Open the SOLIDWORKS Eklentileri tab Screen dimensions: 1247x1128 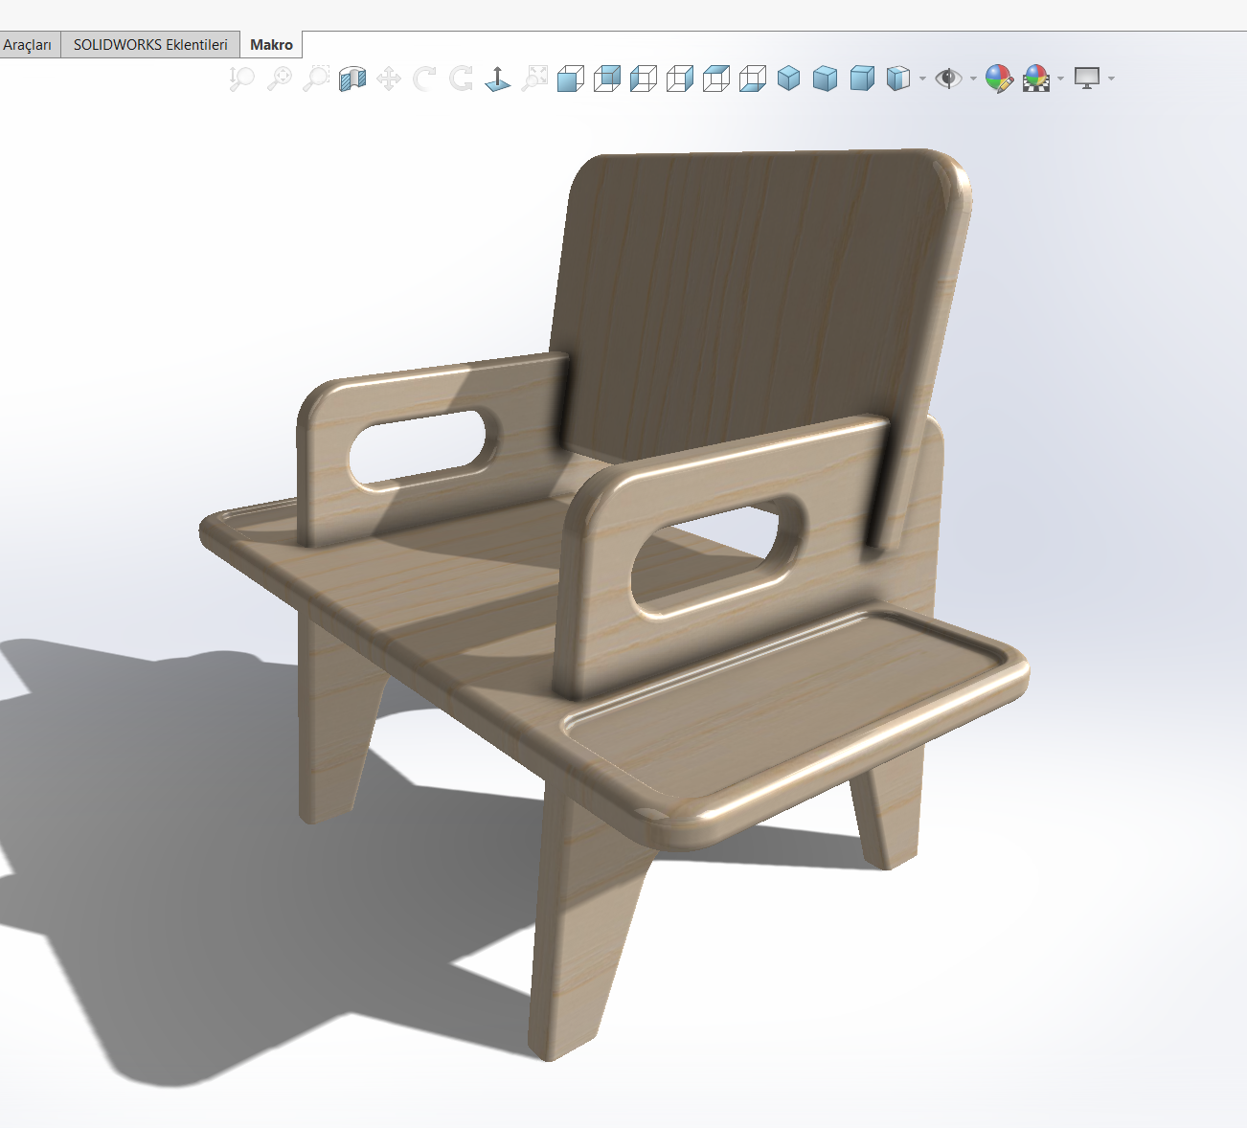click(150, 45)
